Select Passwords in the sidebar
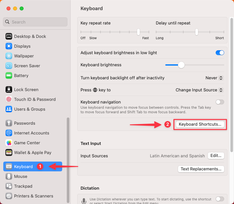This screenshot has width=234, height=204. click(33, 123)
